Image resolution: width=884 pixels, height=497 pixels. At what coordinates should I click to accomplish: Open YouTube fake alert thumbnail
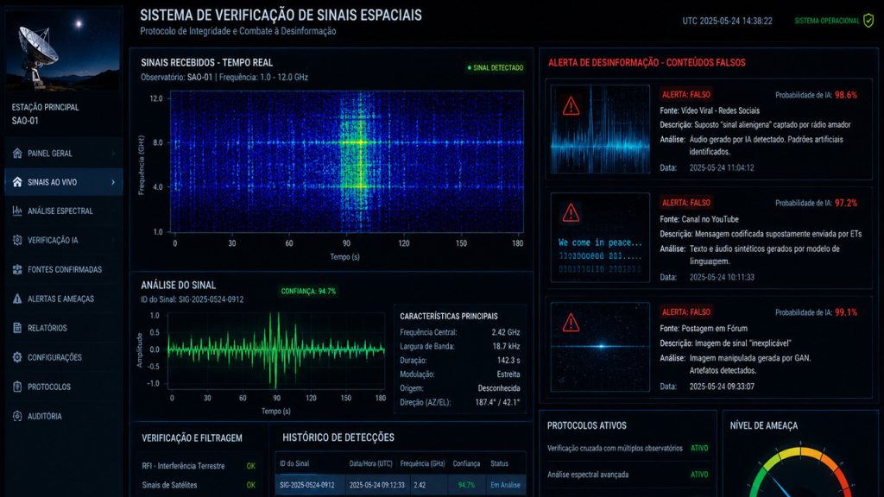click(x=601, y=237)
